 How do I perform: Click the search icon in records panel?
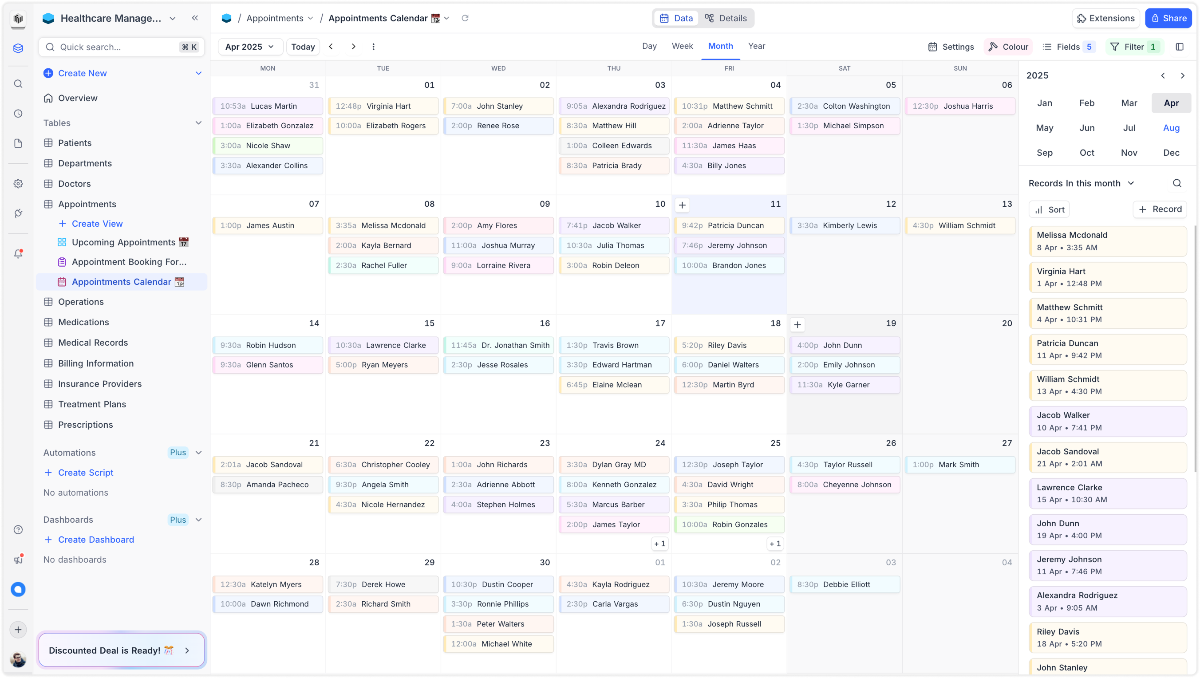tap(1177, 183)
